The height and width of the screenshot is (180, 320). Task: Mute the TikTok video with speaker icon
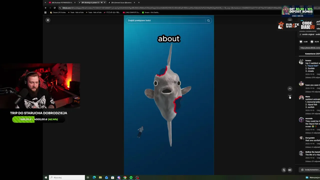click(x=290, y=170)
